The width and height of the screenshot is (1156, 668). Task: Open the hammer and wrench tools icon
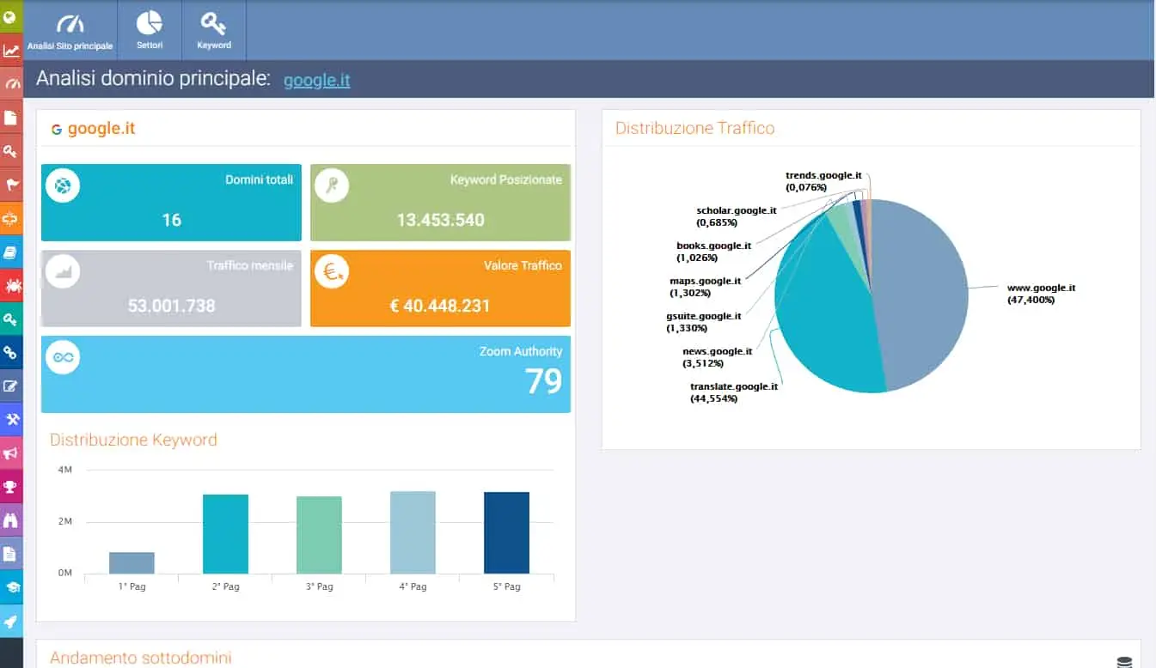click(11, 419)
